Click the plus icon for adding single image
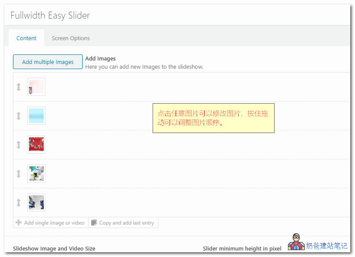This screenshot has width=355, height=257. (x=19, y=223)
